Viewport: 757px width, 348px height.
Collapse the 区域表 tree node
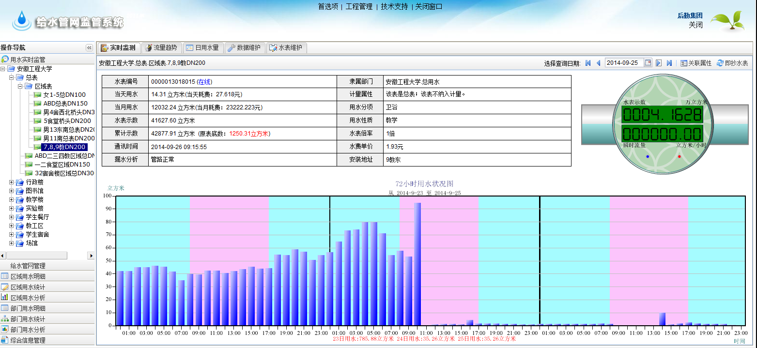[20, 86]
